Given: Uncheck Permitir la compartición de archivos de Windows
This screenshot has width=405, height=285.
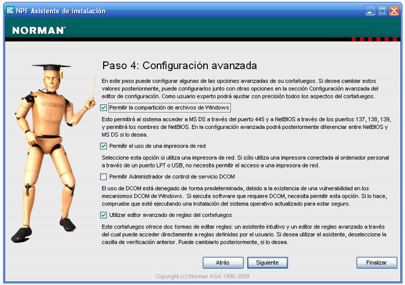Looking at the screenshot, I should click(x=103, y=107).
